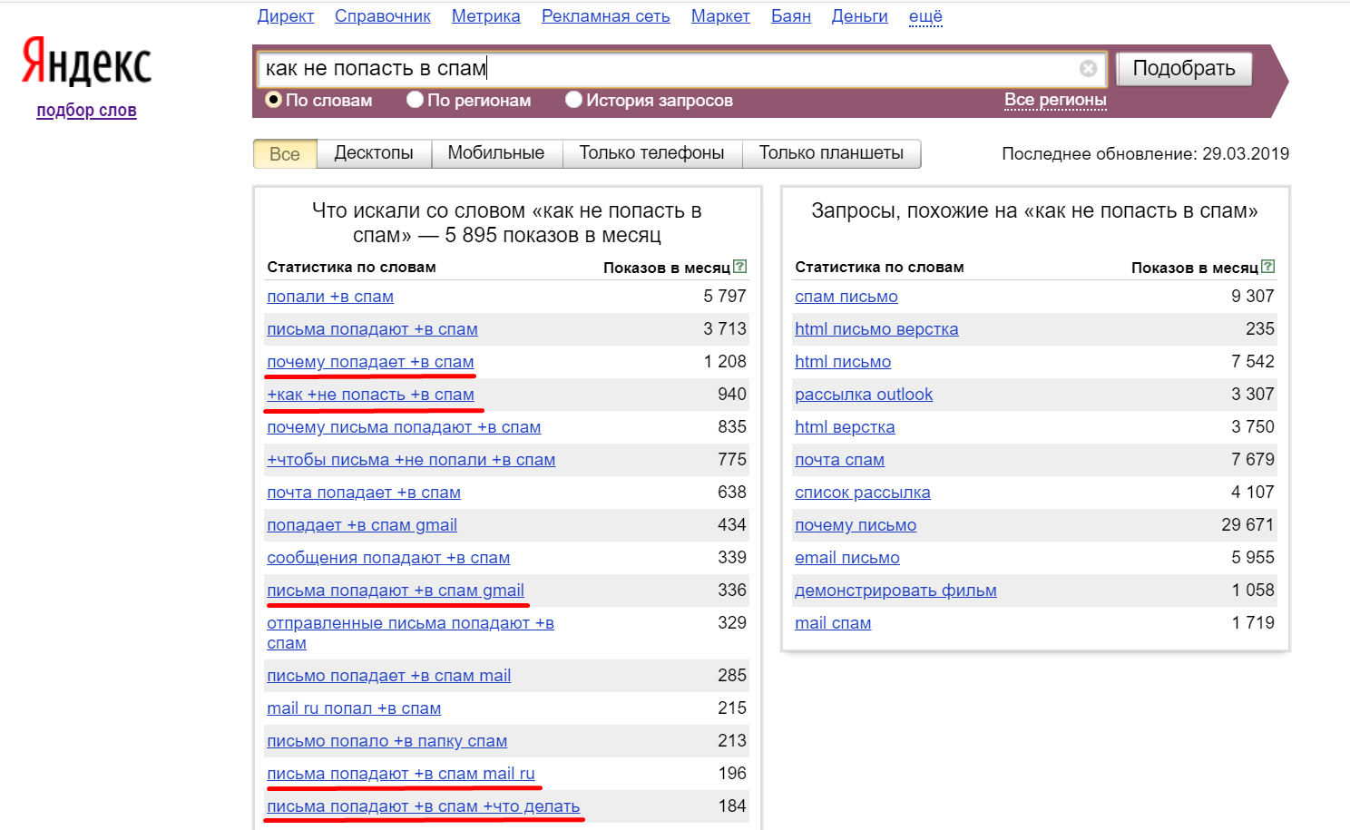Open the 'Все регионы' region selector
Viewport: 1350px width, 830px height.
1055,100
